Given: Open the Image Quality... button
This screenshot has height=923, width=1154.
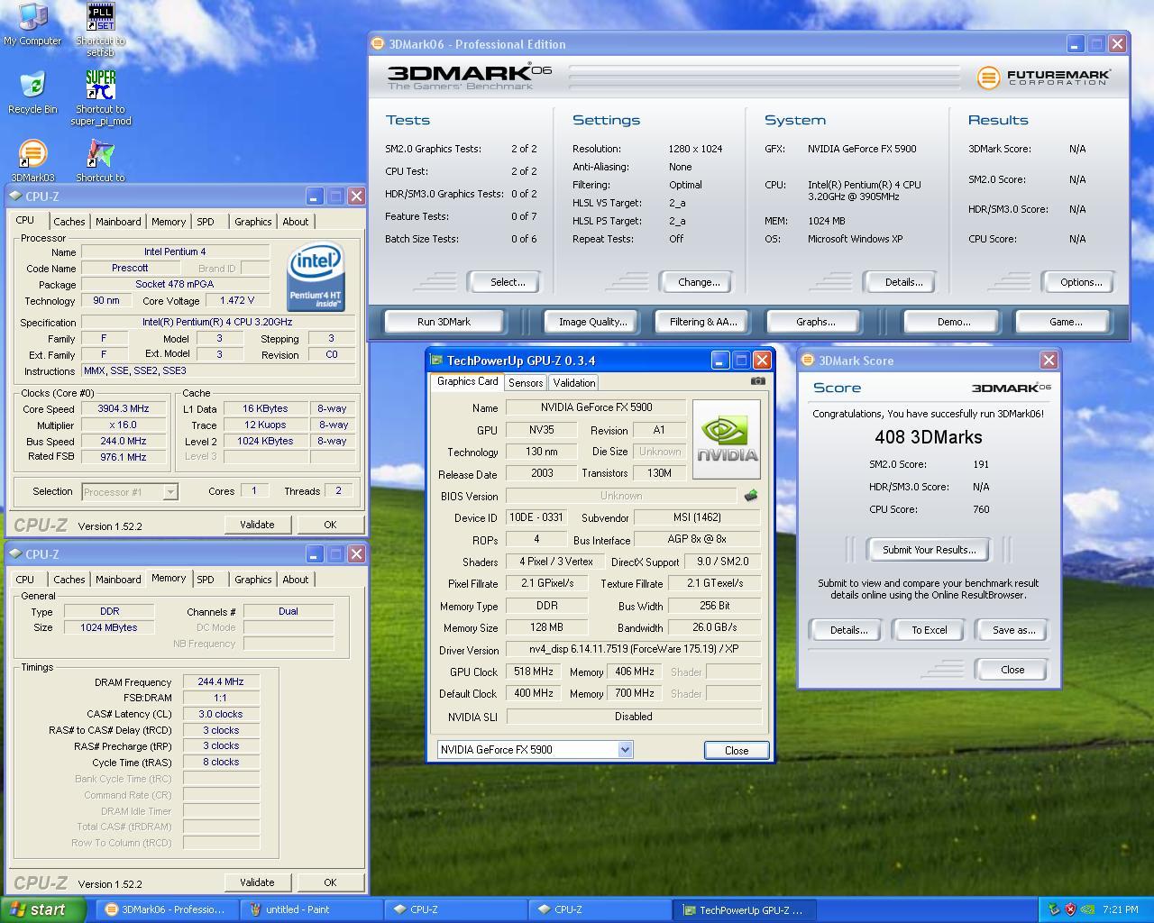Looking at the screenshot, I should click(592, 322).
